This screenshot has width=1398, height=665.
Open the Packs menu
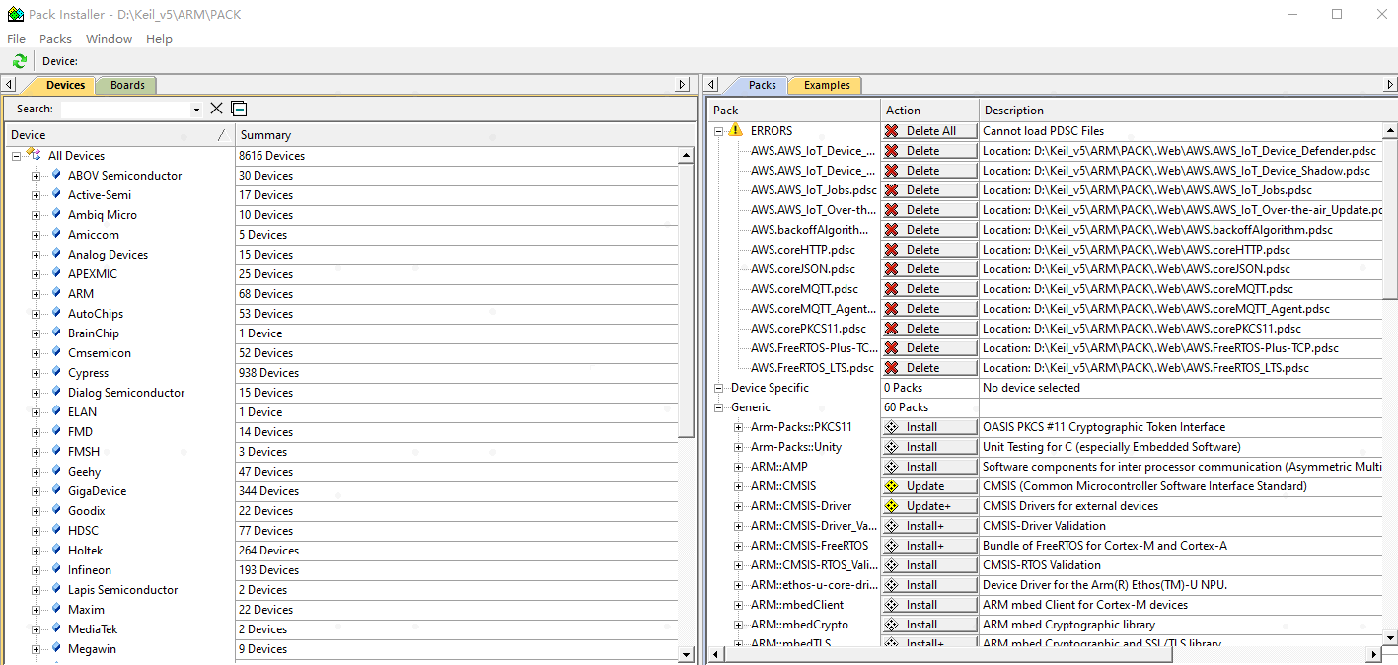[x=55, y=38]
